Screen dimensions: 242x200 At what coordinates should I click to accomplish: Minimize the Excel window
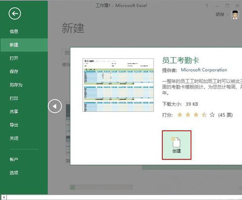[x=217, y=6]
